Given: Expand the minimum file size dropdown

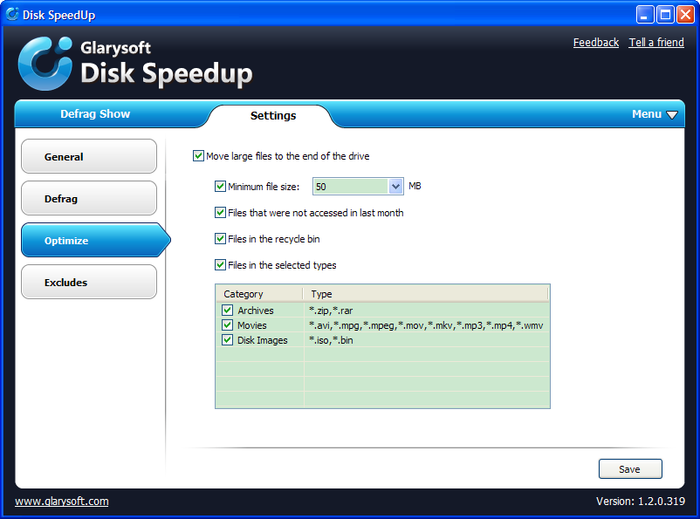Looking at the screenshot, I should point(395,187).
